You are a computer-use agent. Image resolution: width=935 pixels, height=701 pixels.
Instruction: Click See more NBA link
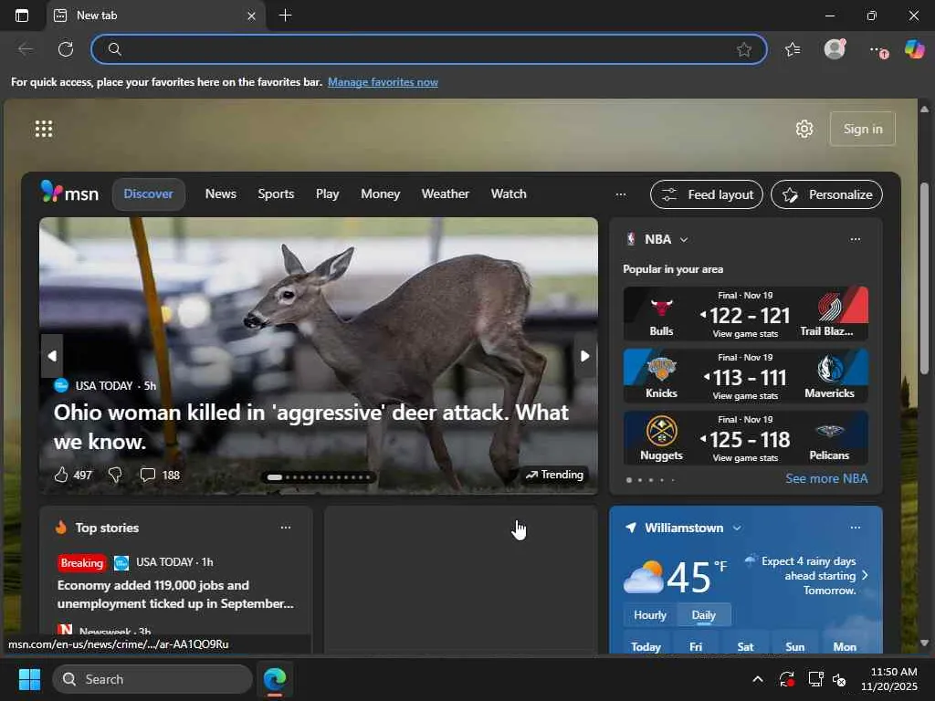[826, 478]
